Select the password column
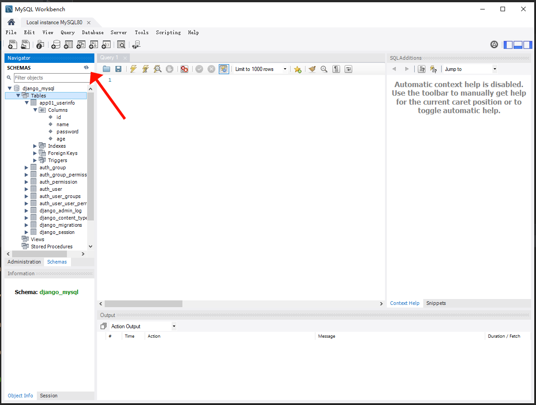The height and width of the screenshot is (405, 536). pos(67,132)
